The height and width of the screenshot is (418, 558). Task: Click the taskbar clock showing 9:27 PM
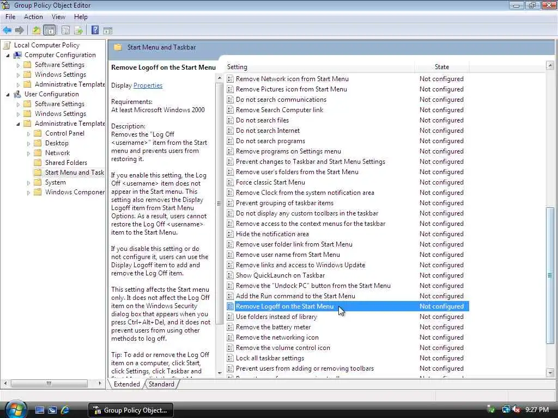[537, 409]
